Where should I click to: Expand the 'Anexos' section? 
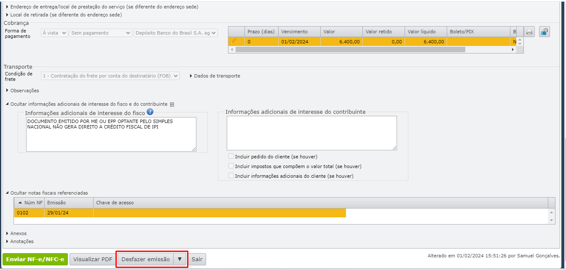point(16,233)
